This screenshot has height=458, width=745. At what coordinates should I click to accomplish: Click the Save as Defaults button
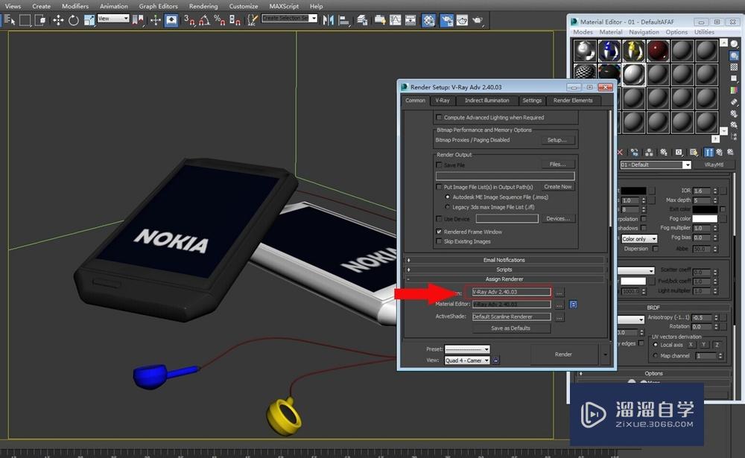tap(510, 328)
